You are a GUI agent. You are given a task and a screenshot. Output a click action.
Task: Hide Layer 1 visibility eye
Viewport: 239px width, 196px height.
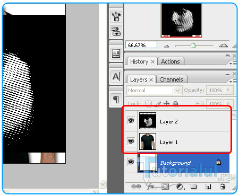pos(131,141)
